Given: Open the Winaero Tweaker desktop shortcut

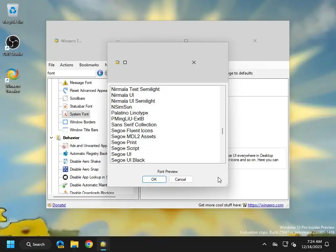Looking at the screenshot, I should (13, 81).
